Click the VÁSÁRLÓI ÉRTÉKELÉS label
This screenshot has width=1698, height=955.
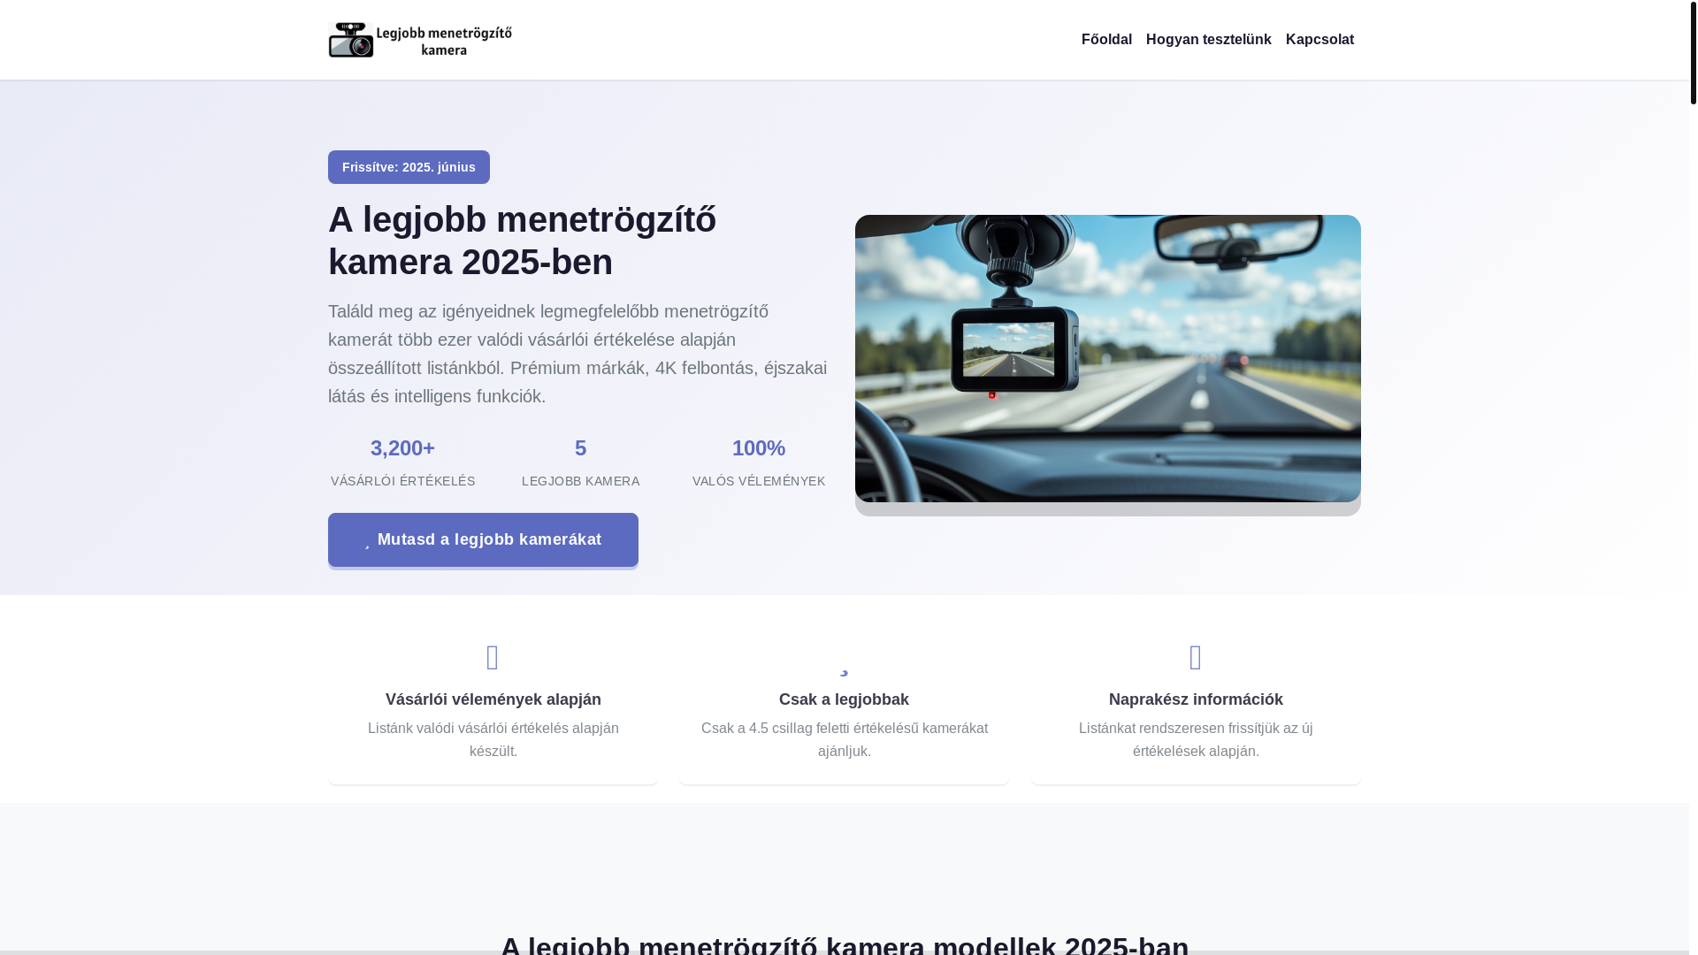tap(402, 481)
